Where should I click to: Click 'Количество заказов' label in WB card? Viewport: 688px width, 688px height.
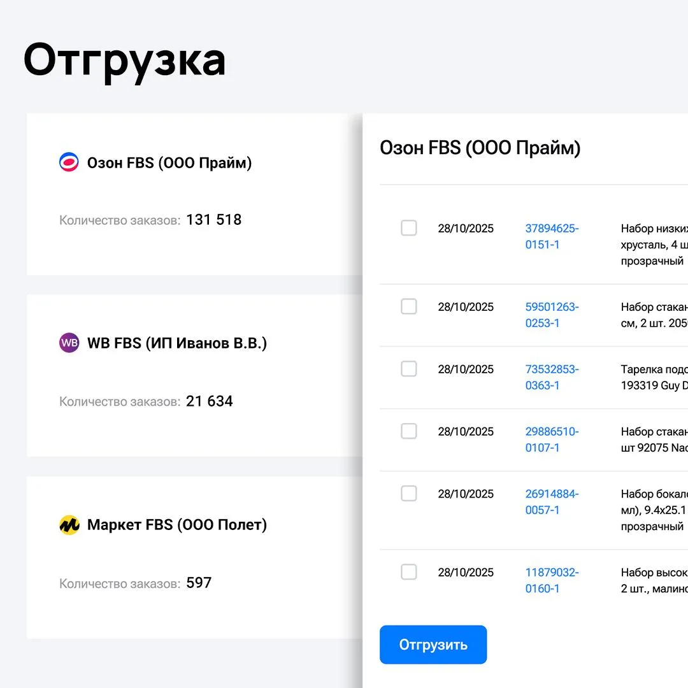pos(120,402)
